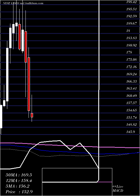Click the 12MA : 158.4 readout

(x=19, y=181)
